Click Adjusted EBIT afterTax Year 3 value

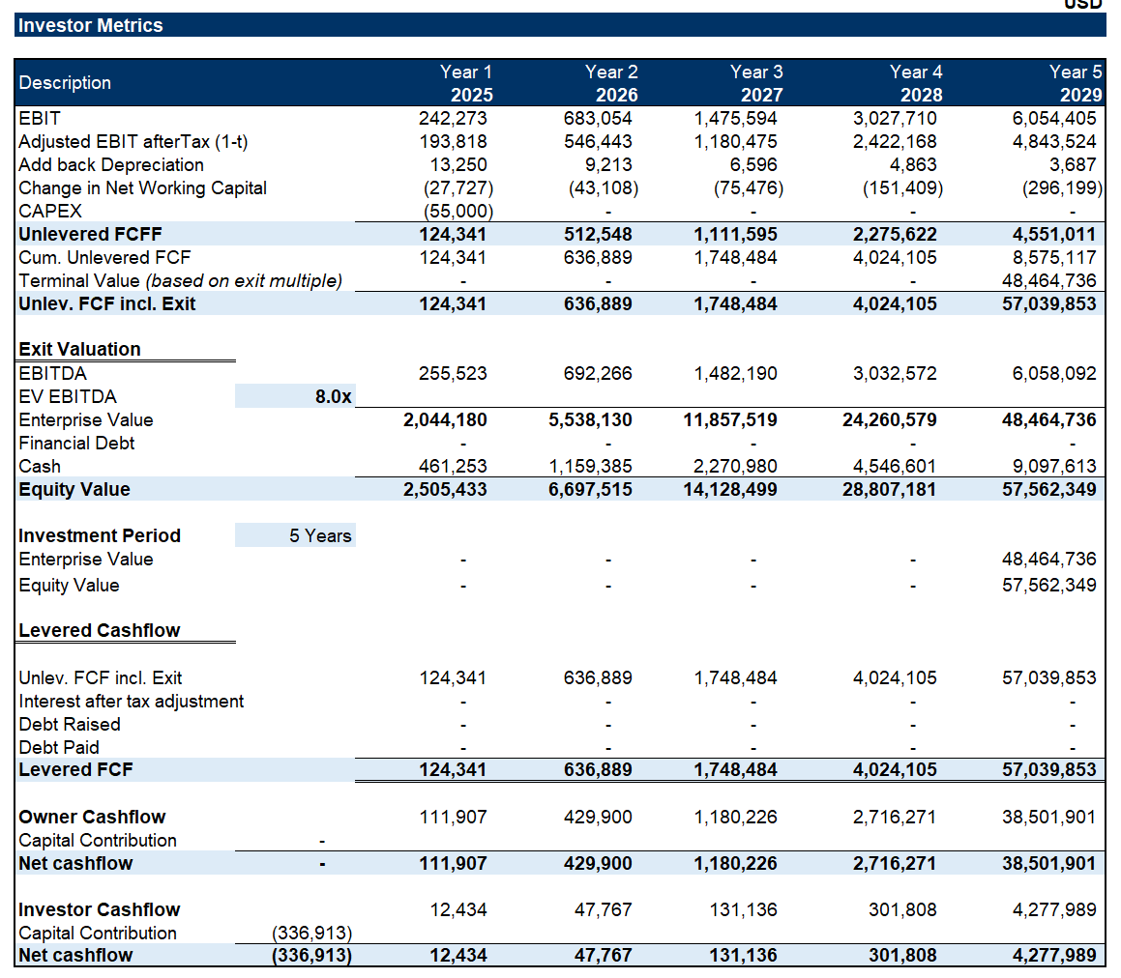[735, 142]
